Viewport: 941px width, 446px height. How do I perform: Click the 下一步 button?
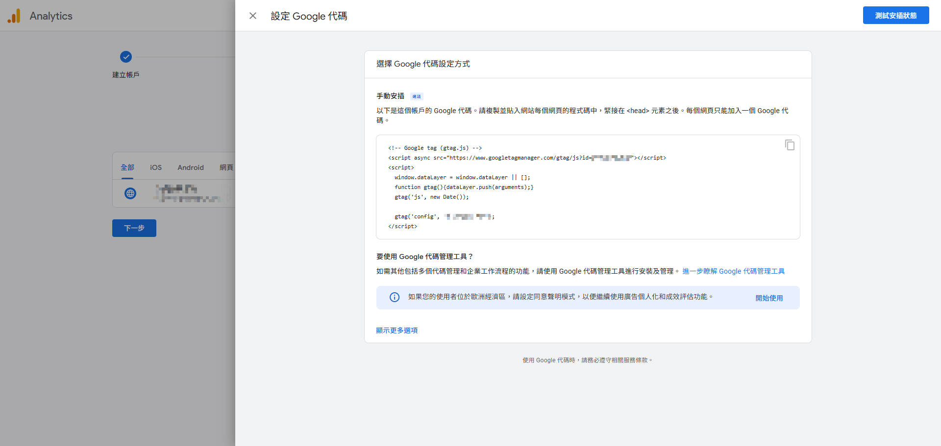pos(134,228)
